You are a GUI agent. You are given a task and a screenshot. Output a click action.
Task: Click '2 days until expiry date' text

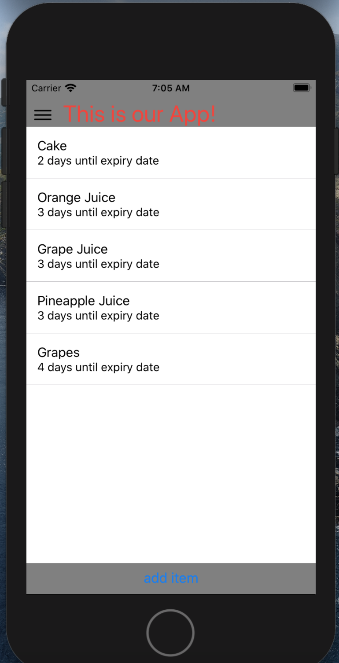tap(98, 161)
